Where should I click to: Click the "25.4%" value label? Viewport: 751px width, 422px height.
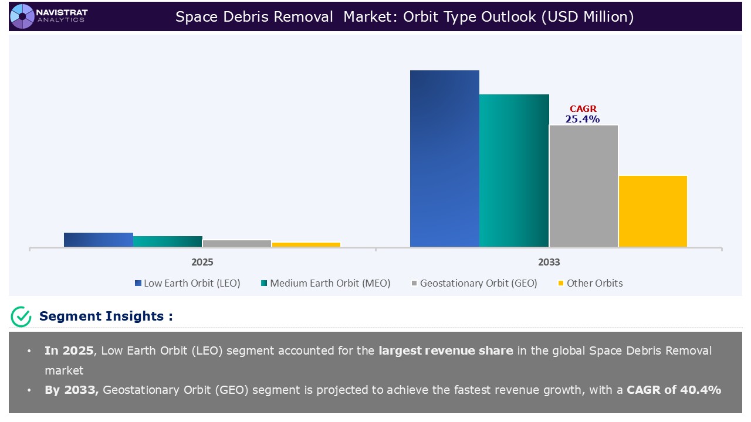click(x=583, y=119)
